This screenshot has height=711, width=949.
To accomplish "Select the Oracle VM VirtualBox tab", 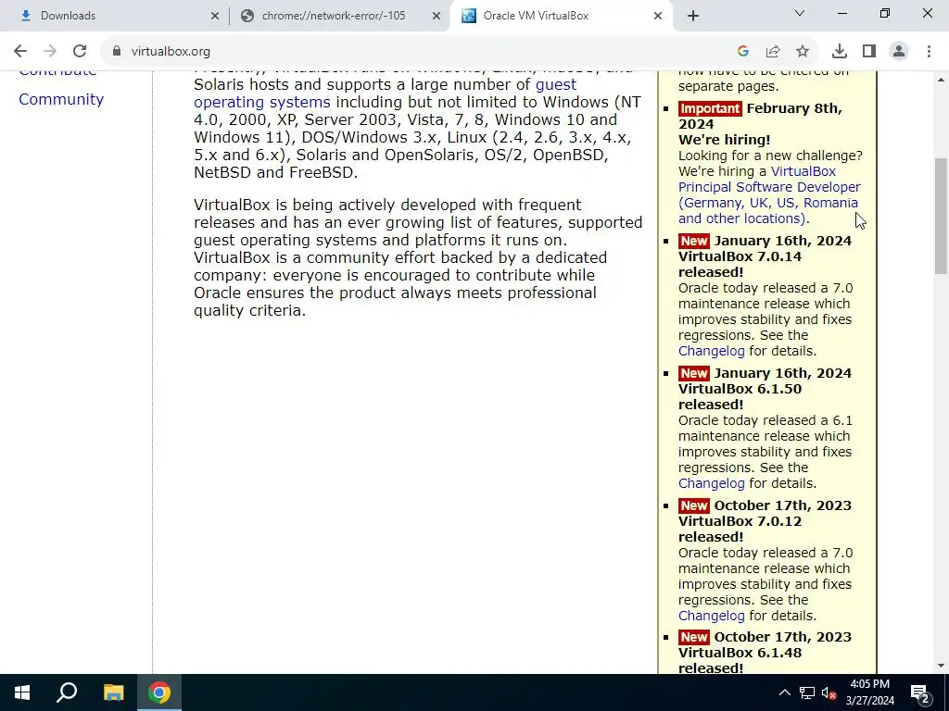I will (562, 16).
